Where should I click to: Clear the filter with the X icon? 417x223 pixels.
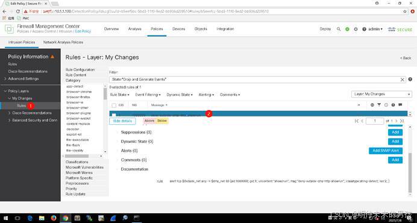[x=403, y=80]
